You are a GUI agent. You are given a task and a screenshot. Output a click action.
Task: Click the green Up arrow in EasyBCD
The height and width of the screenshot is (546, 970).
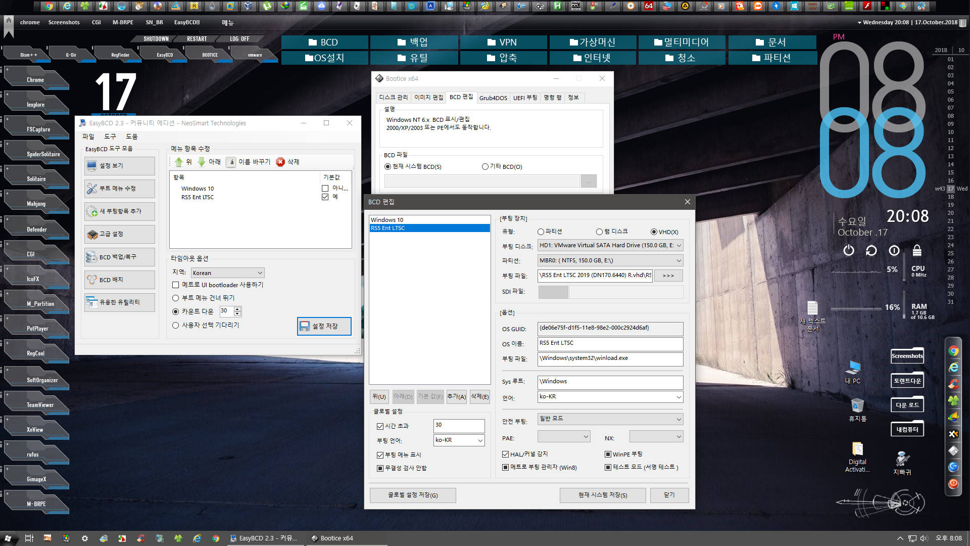(179, 162)
